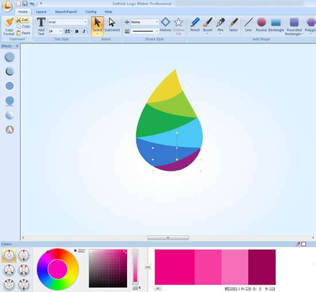Image resolution: width=316 pixels, height=292 pixels.
Task: Add a Polygon shape
Action: (x=310, y=25)
